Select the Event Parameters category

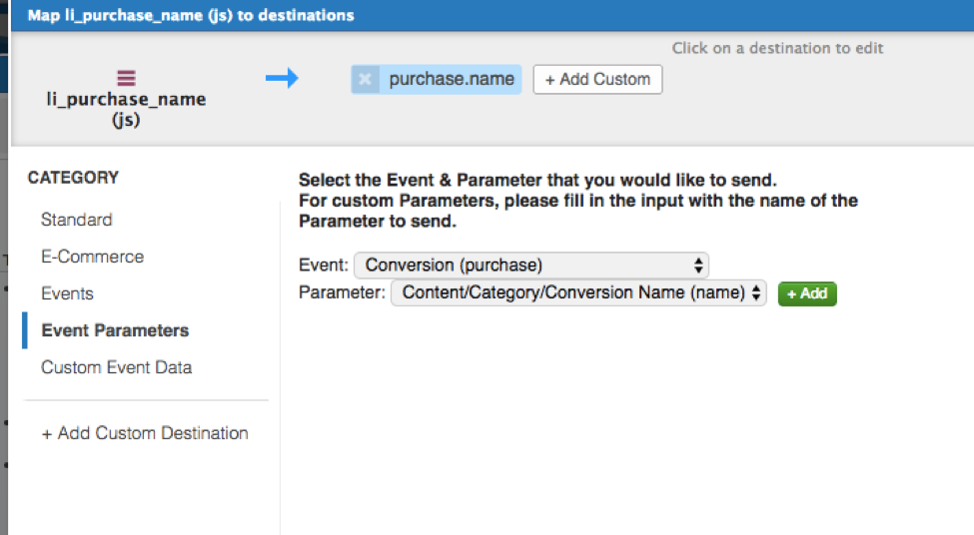115,330
